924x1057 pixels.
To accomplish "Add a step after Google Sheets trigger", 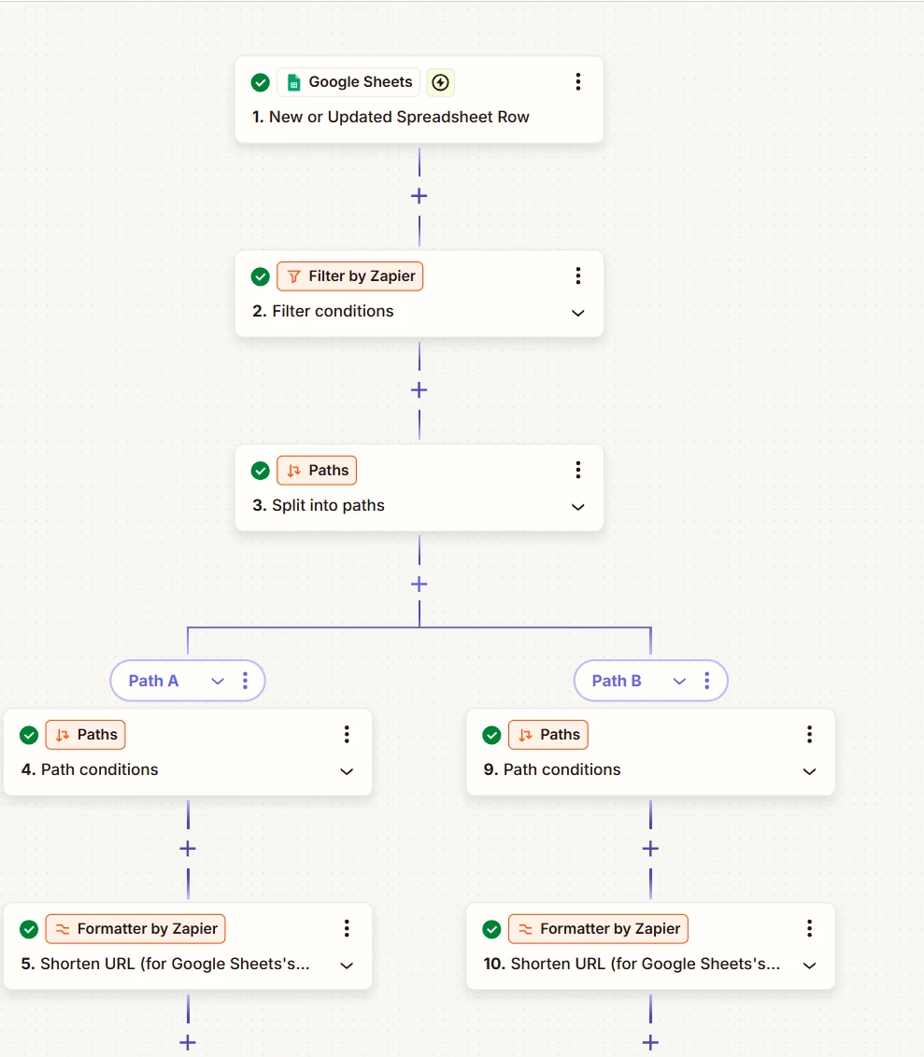I will coord(419,196).
